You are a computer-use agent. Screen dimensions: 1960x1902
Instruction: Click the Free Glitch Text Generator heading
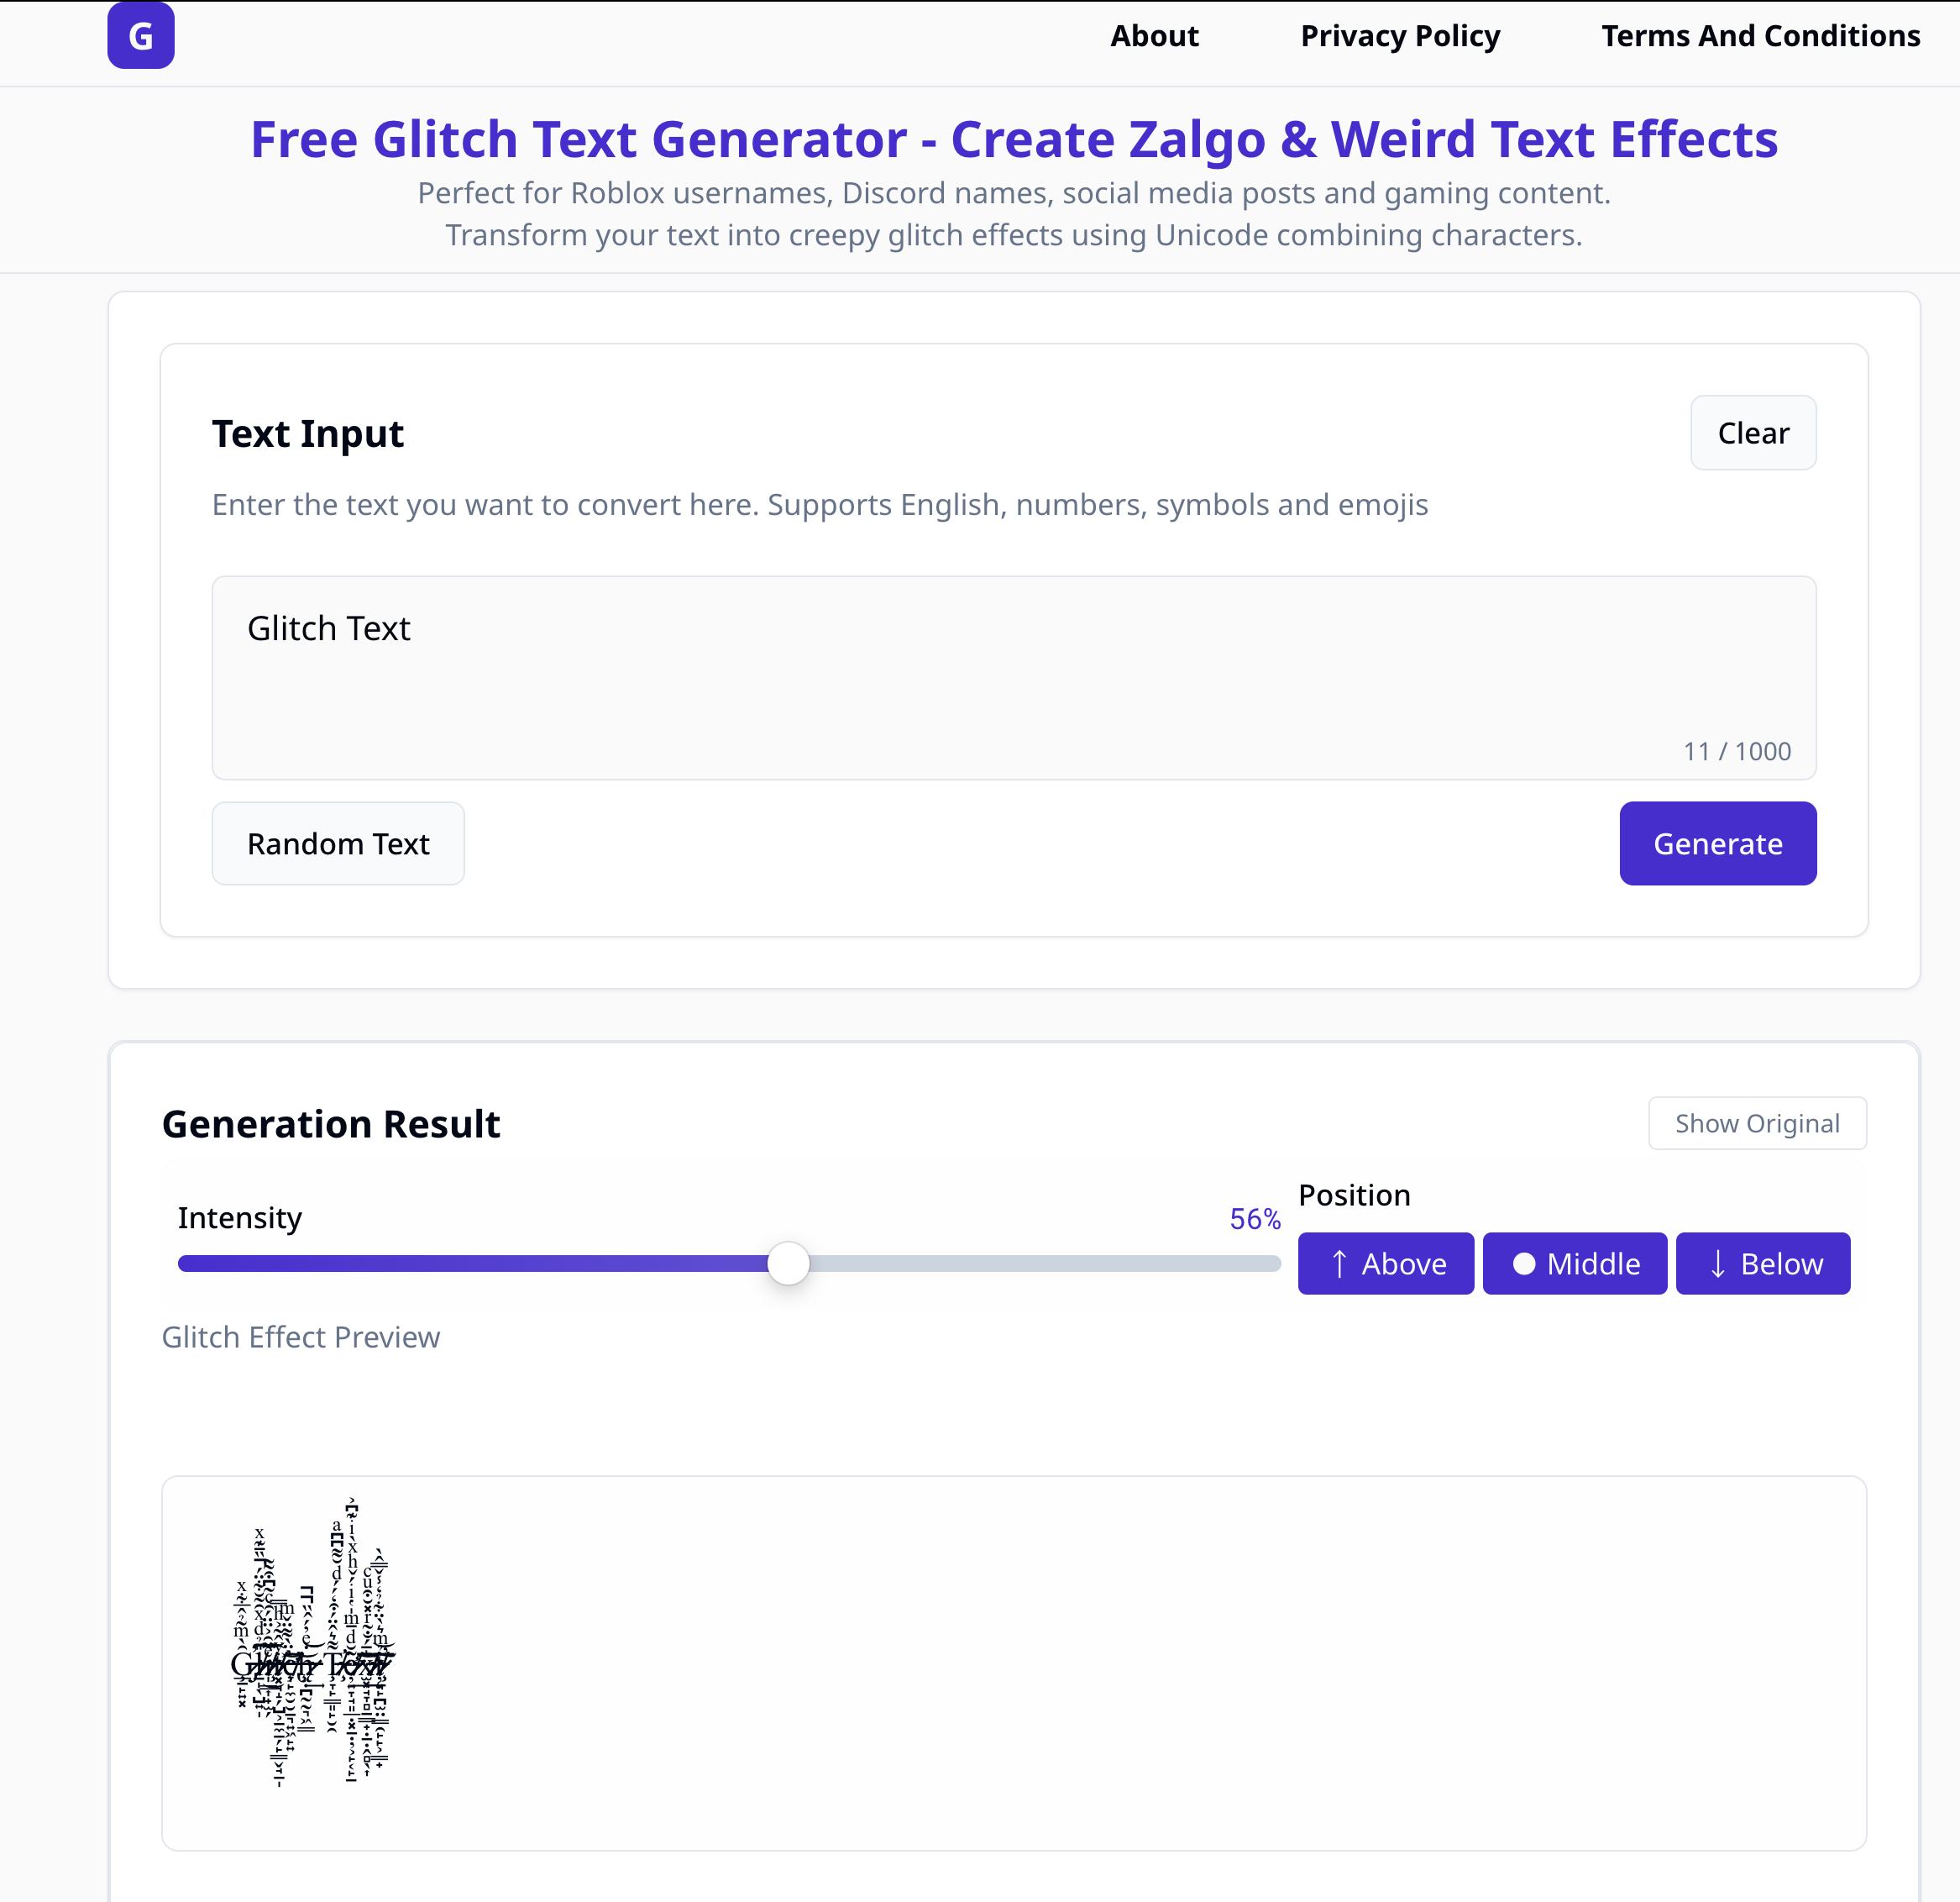click(x=1014, y=139)
